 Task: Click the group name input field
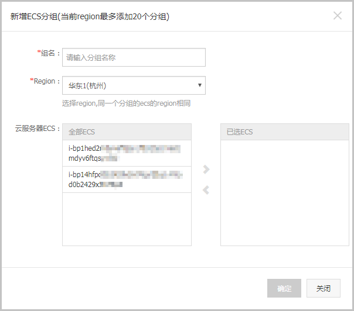[x=134, y=57]
